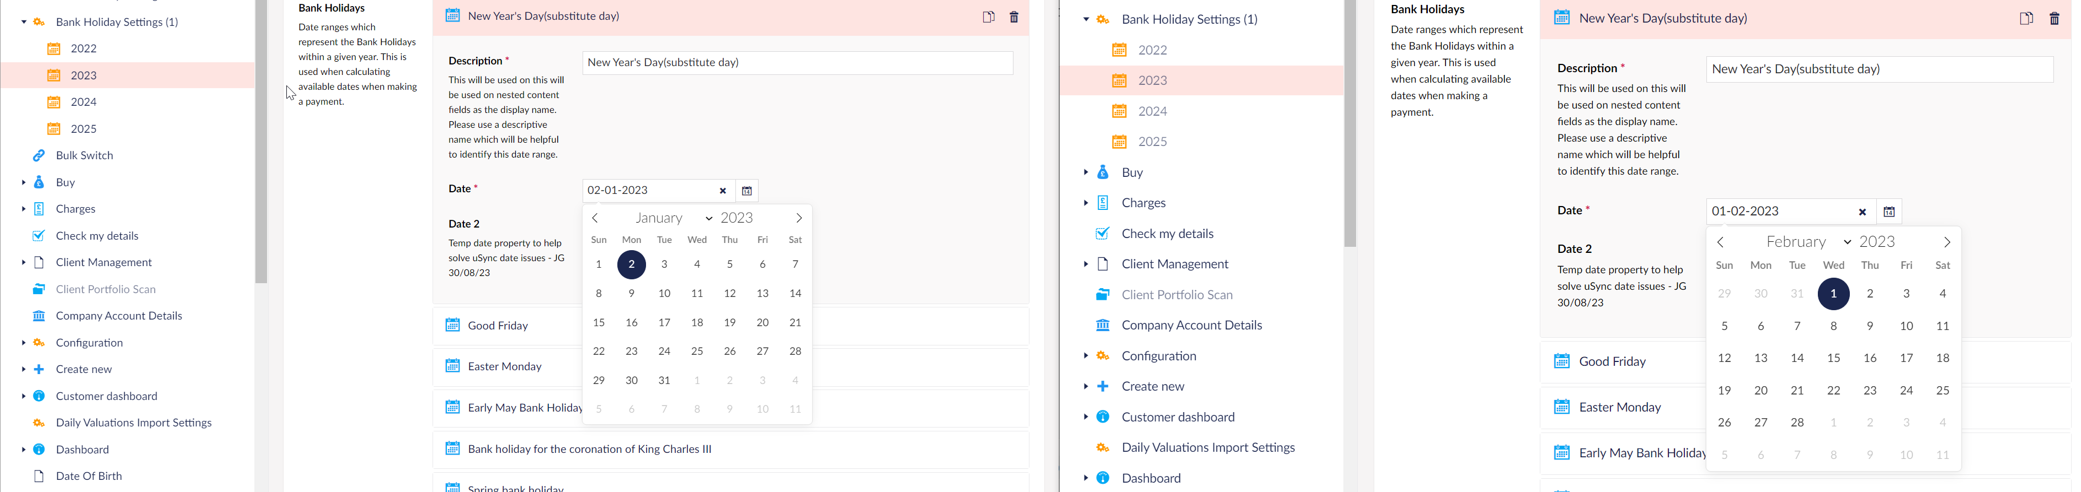Click tree scrollbar in left screenshot
Screen dimensions: 2081x492
tap(261, 141)
